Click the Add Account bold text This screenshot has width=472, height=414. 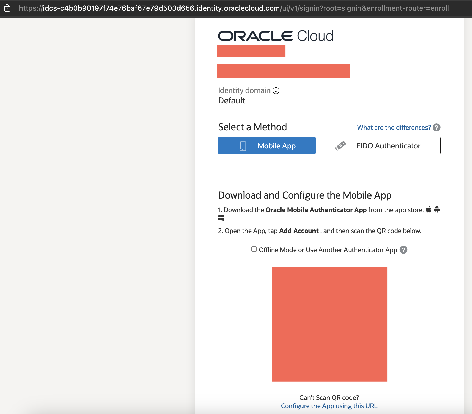(x=299, y=231)
